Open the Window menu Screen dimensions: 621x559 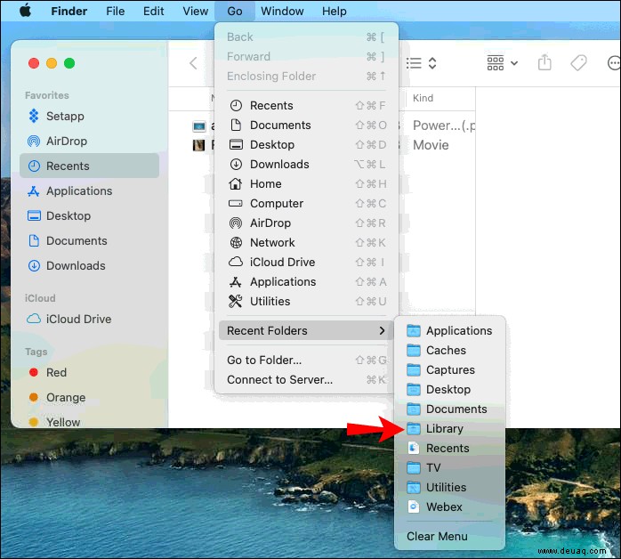tap(282, 11)
